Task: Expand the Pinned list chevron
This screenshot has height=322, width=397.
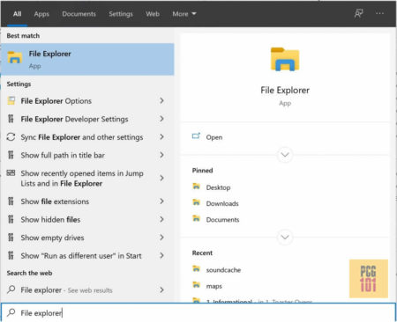Action: (285, 237)
